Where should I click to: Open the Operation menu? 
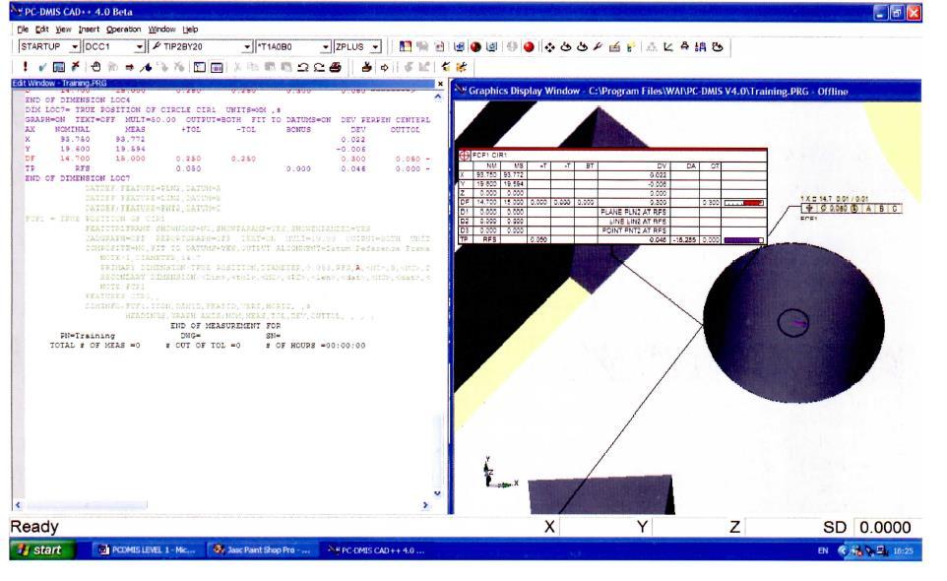[123, 29]
